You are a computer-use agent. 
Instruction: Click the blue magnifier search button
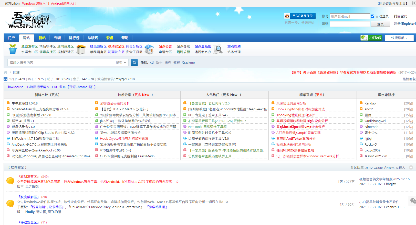[134, 63]
